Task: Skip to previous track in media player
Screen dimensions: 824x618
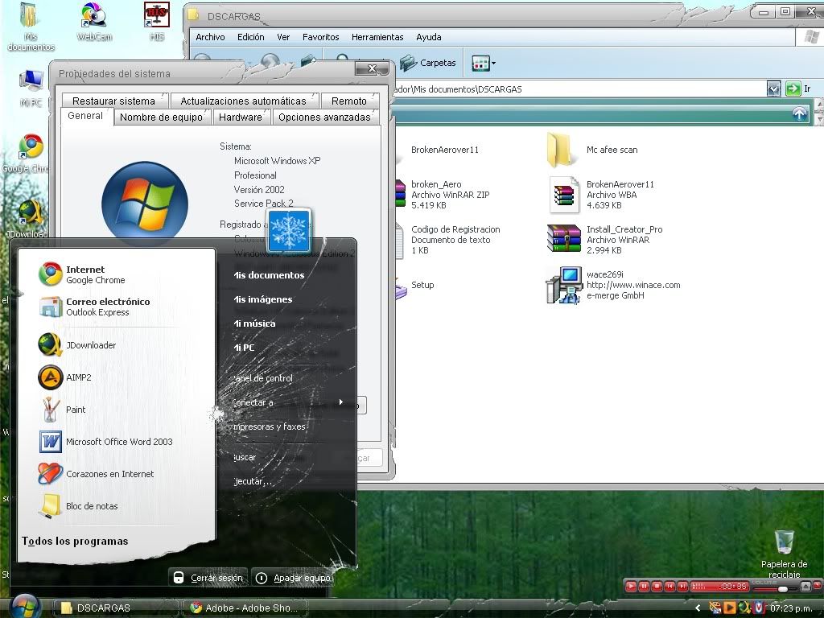Action: [669, 586]
